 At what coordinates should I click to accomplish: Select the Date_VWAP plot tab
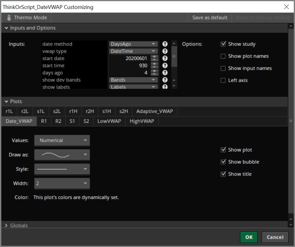pyautogui.click(x=19, y=121)
